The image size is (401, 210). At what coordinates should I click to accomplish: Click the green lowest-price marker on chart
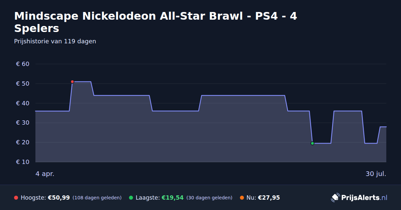click(312, 143)
